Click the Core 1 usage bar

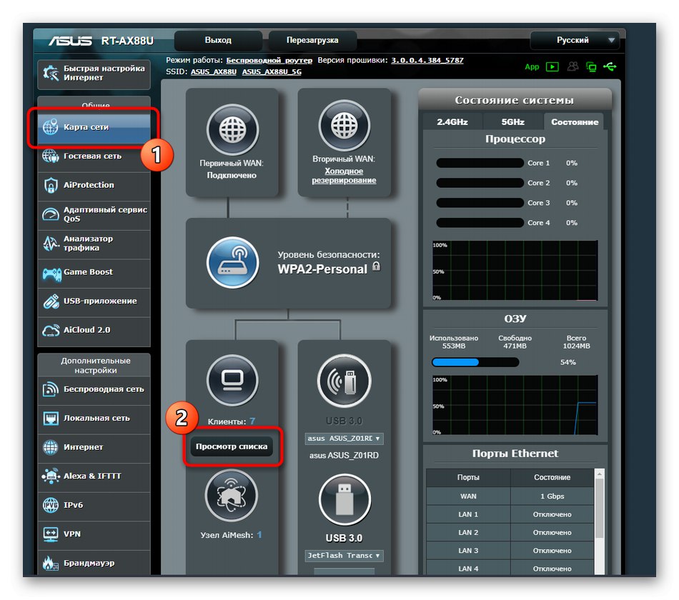[x=480, y=163]
